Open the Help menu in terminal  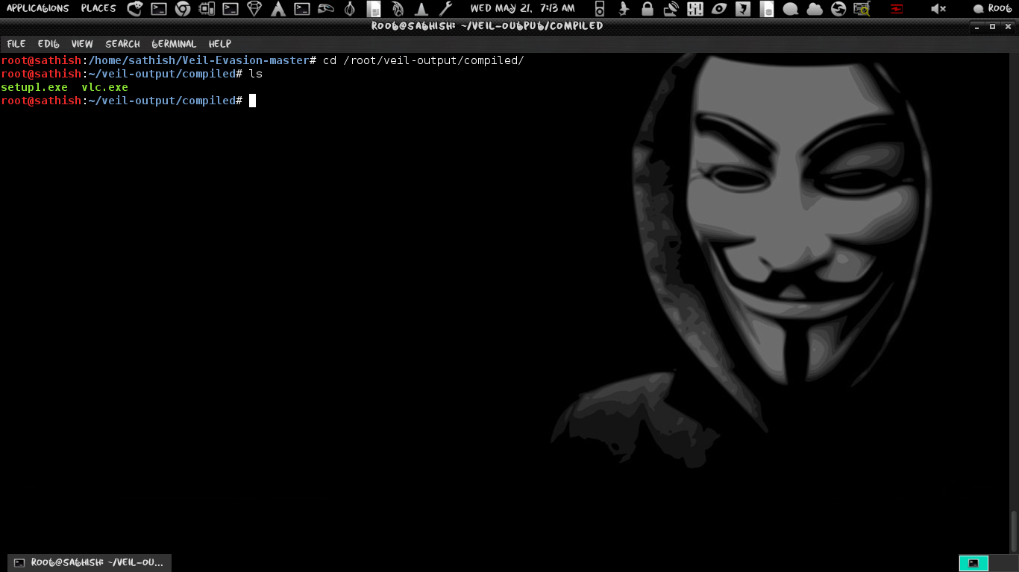click(x=219, y=44)
